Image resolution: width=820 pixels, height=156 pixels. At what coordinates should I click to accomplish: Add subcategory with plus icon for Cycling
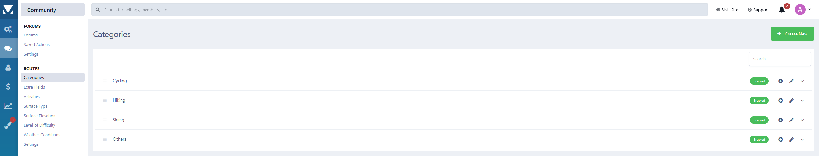click(x=781, y=81)
